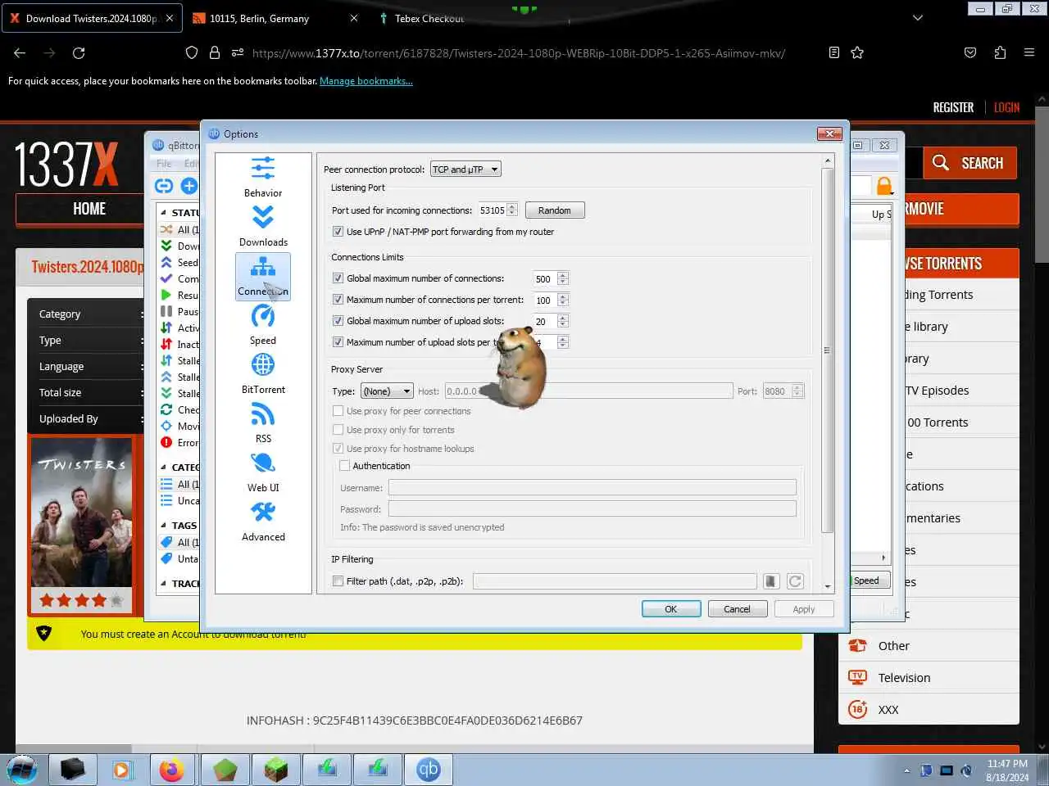This screenshot has width=1049, height=786.
Task: Toggle Global maximum number of connections checkbox
Action: pos(338,278)
